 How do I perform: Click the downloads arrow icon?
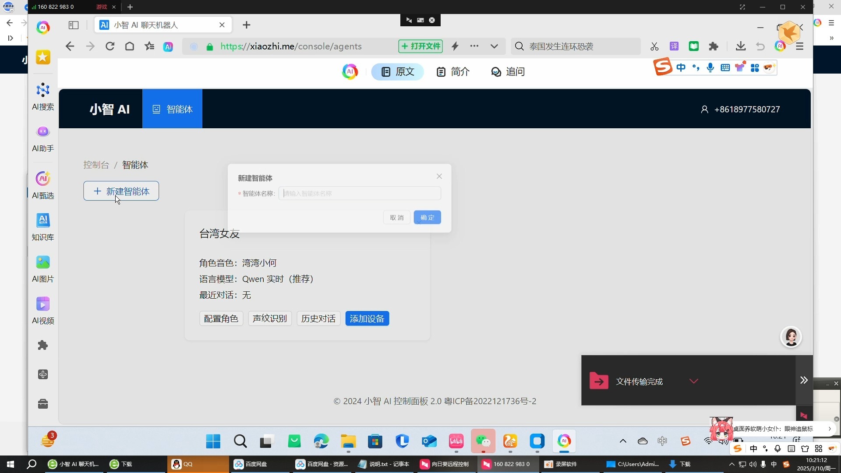(740, 46)
